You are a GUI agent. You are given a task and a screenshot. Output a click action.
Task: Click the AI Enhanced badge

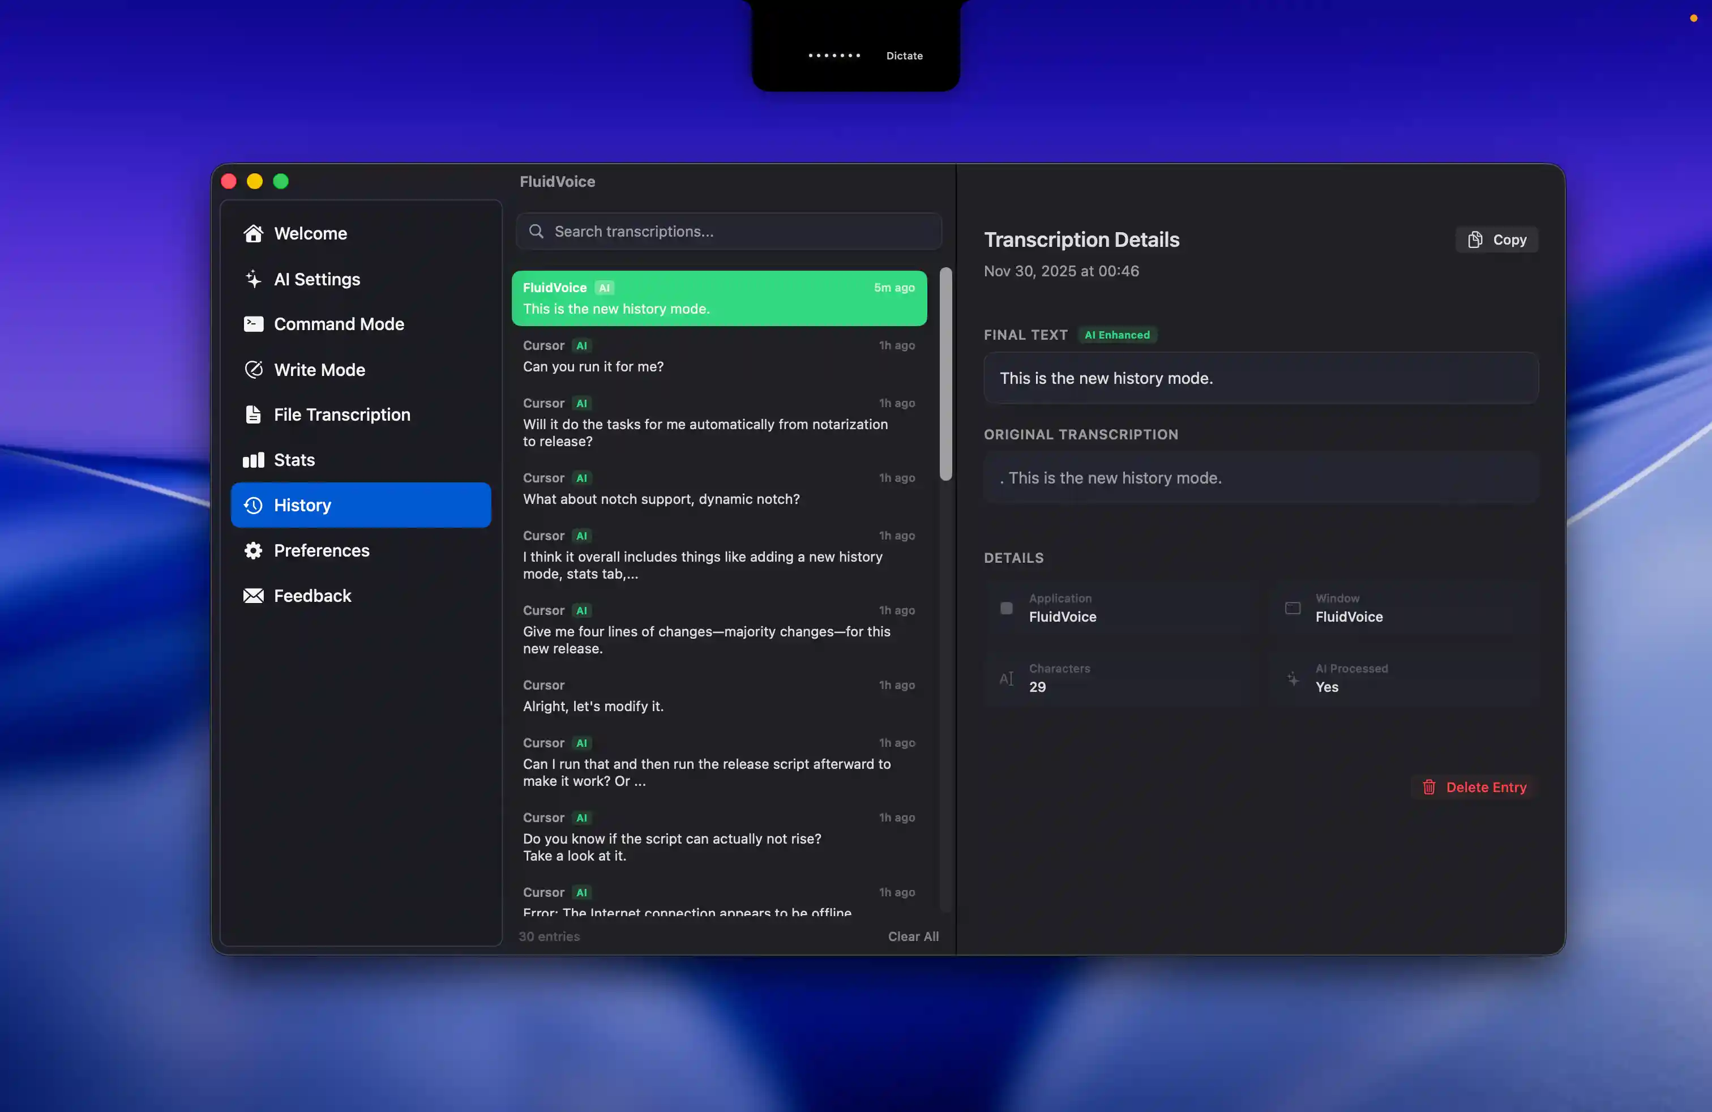1116,335
